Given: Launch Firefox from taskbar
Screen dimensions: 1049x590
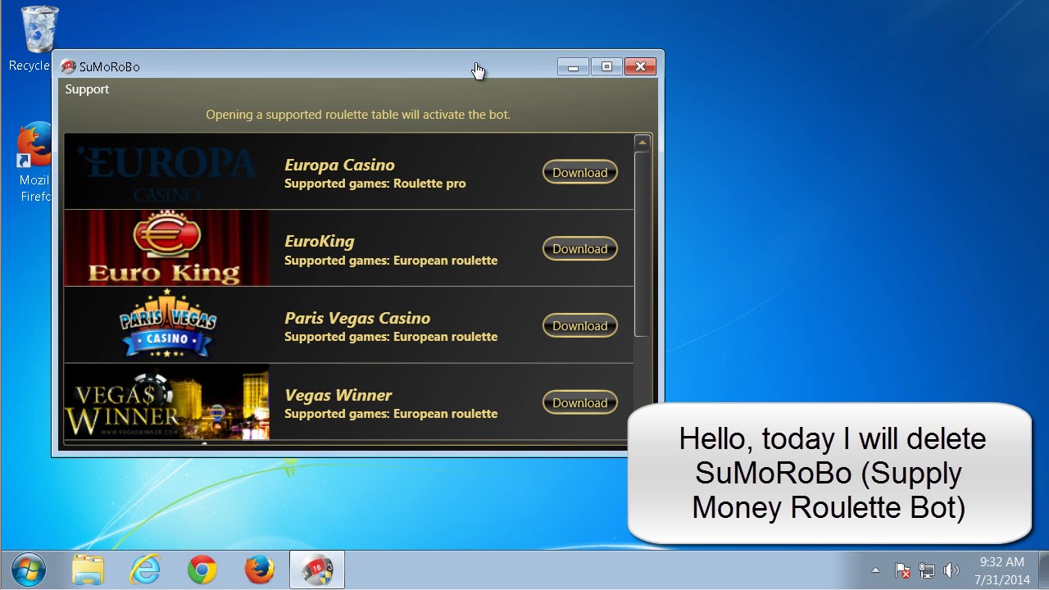Looking at the screenshot, I should [260, 570].
